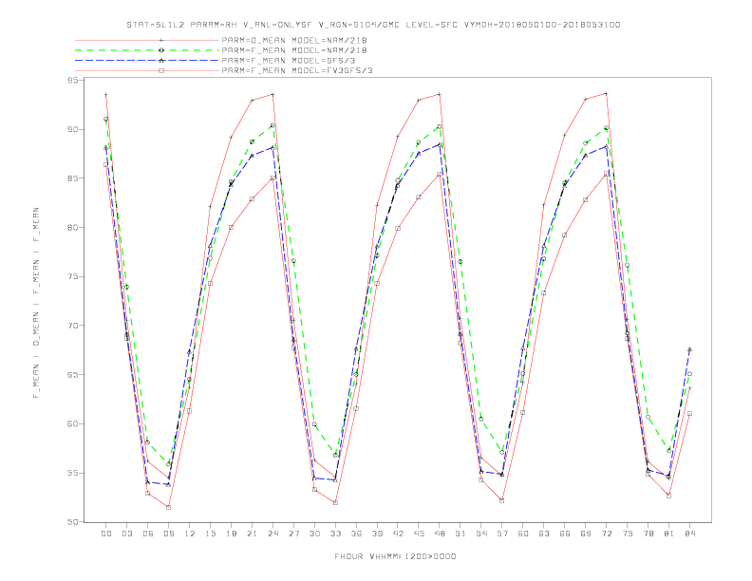Viewport: 752px width, 581px height.
Task: Click the x-axis tick label 57
Action: pyautogui.click(x=502, y=534)
